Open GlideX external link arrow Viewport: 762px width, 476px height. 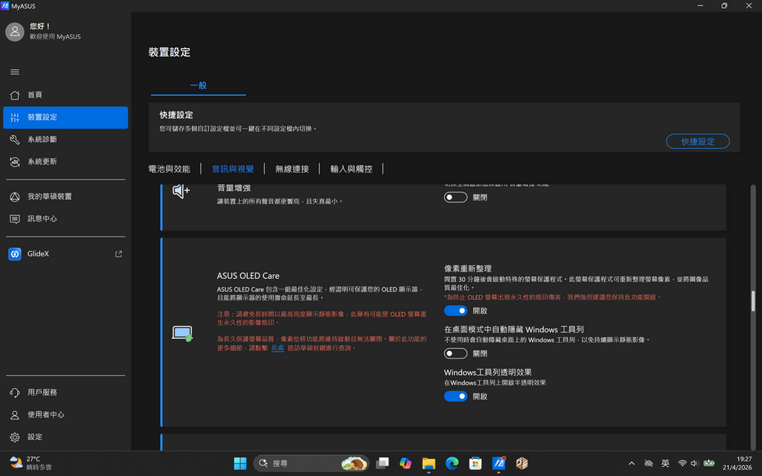tap(118, 254)
